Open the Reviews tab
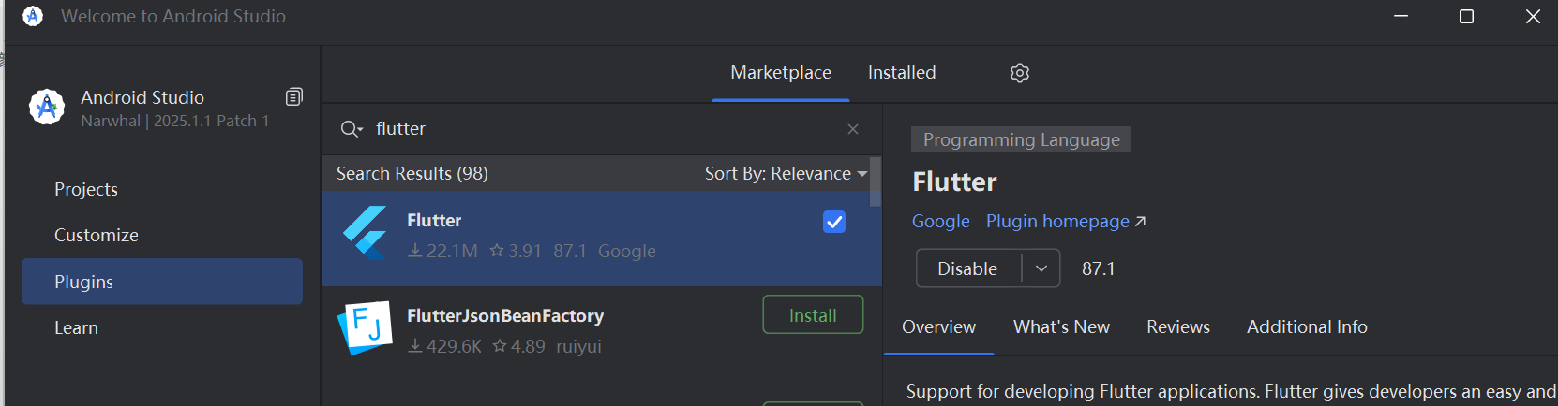The width and height of the screenshot is (1558, 406). [1178, 327]
